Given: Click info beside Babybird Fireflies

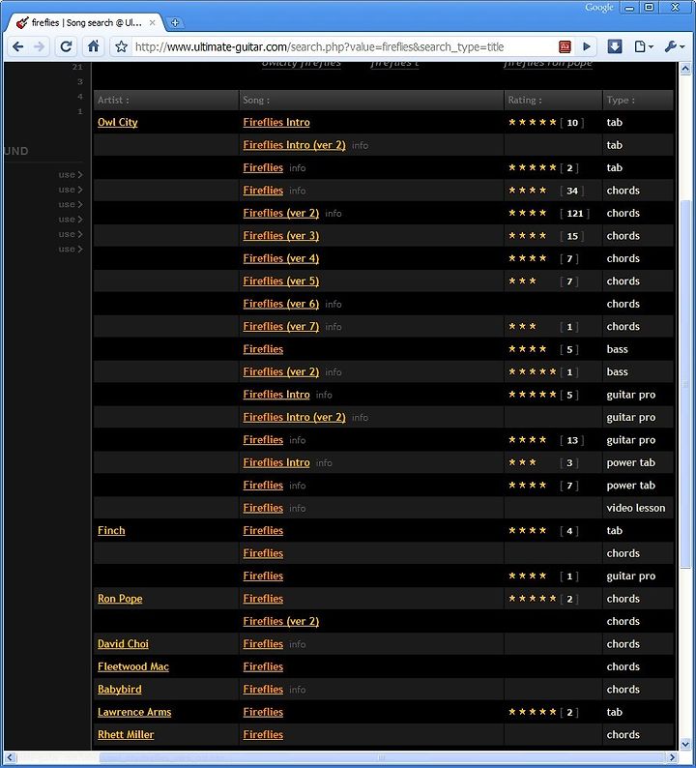Looking at the screenshot, I should 297,690.
